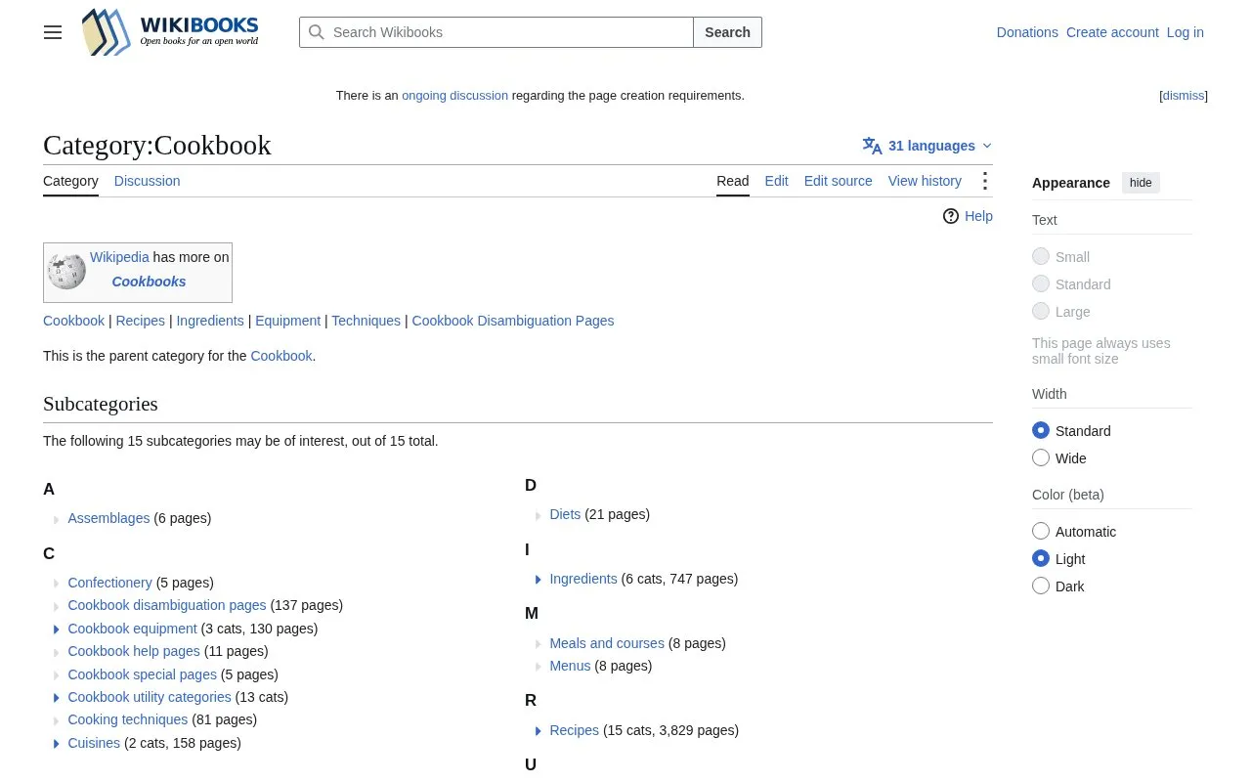
Task: Select the Small text size radio
Action: 1041,256
